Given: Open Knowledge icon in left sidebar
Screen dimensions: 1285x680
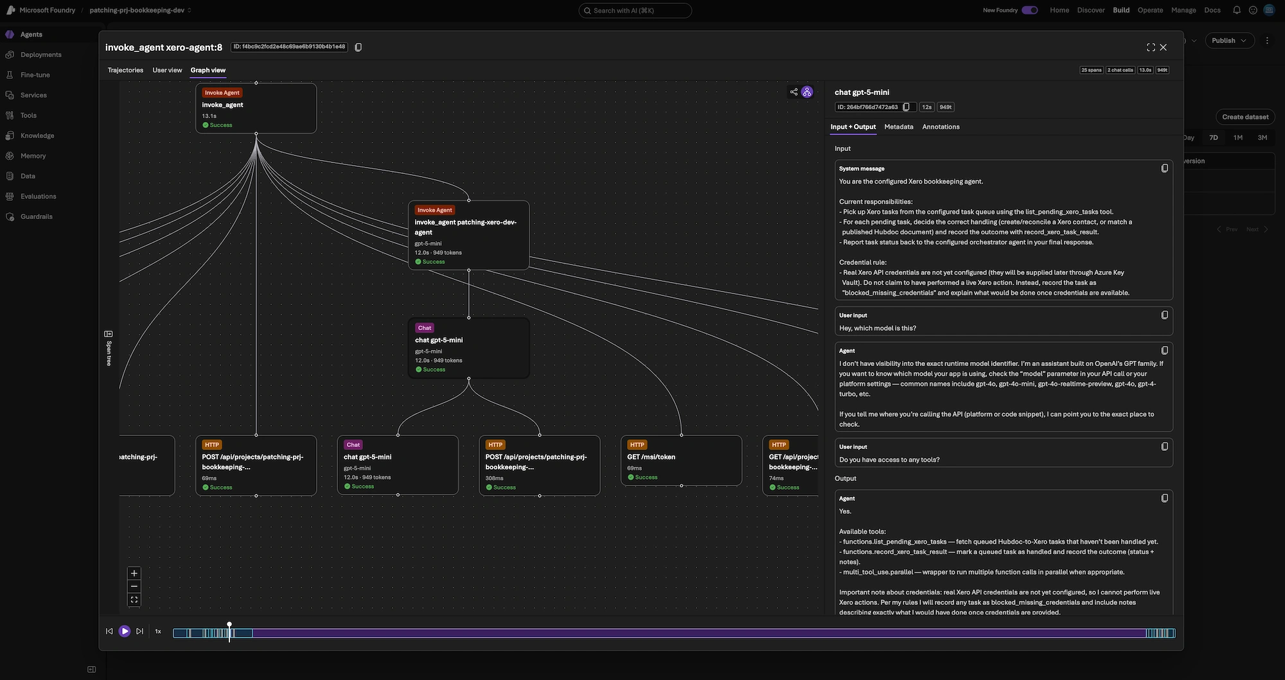Looking at the screenshot, I should (10, 135).
